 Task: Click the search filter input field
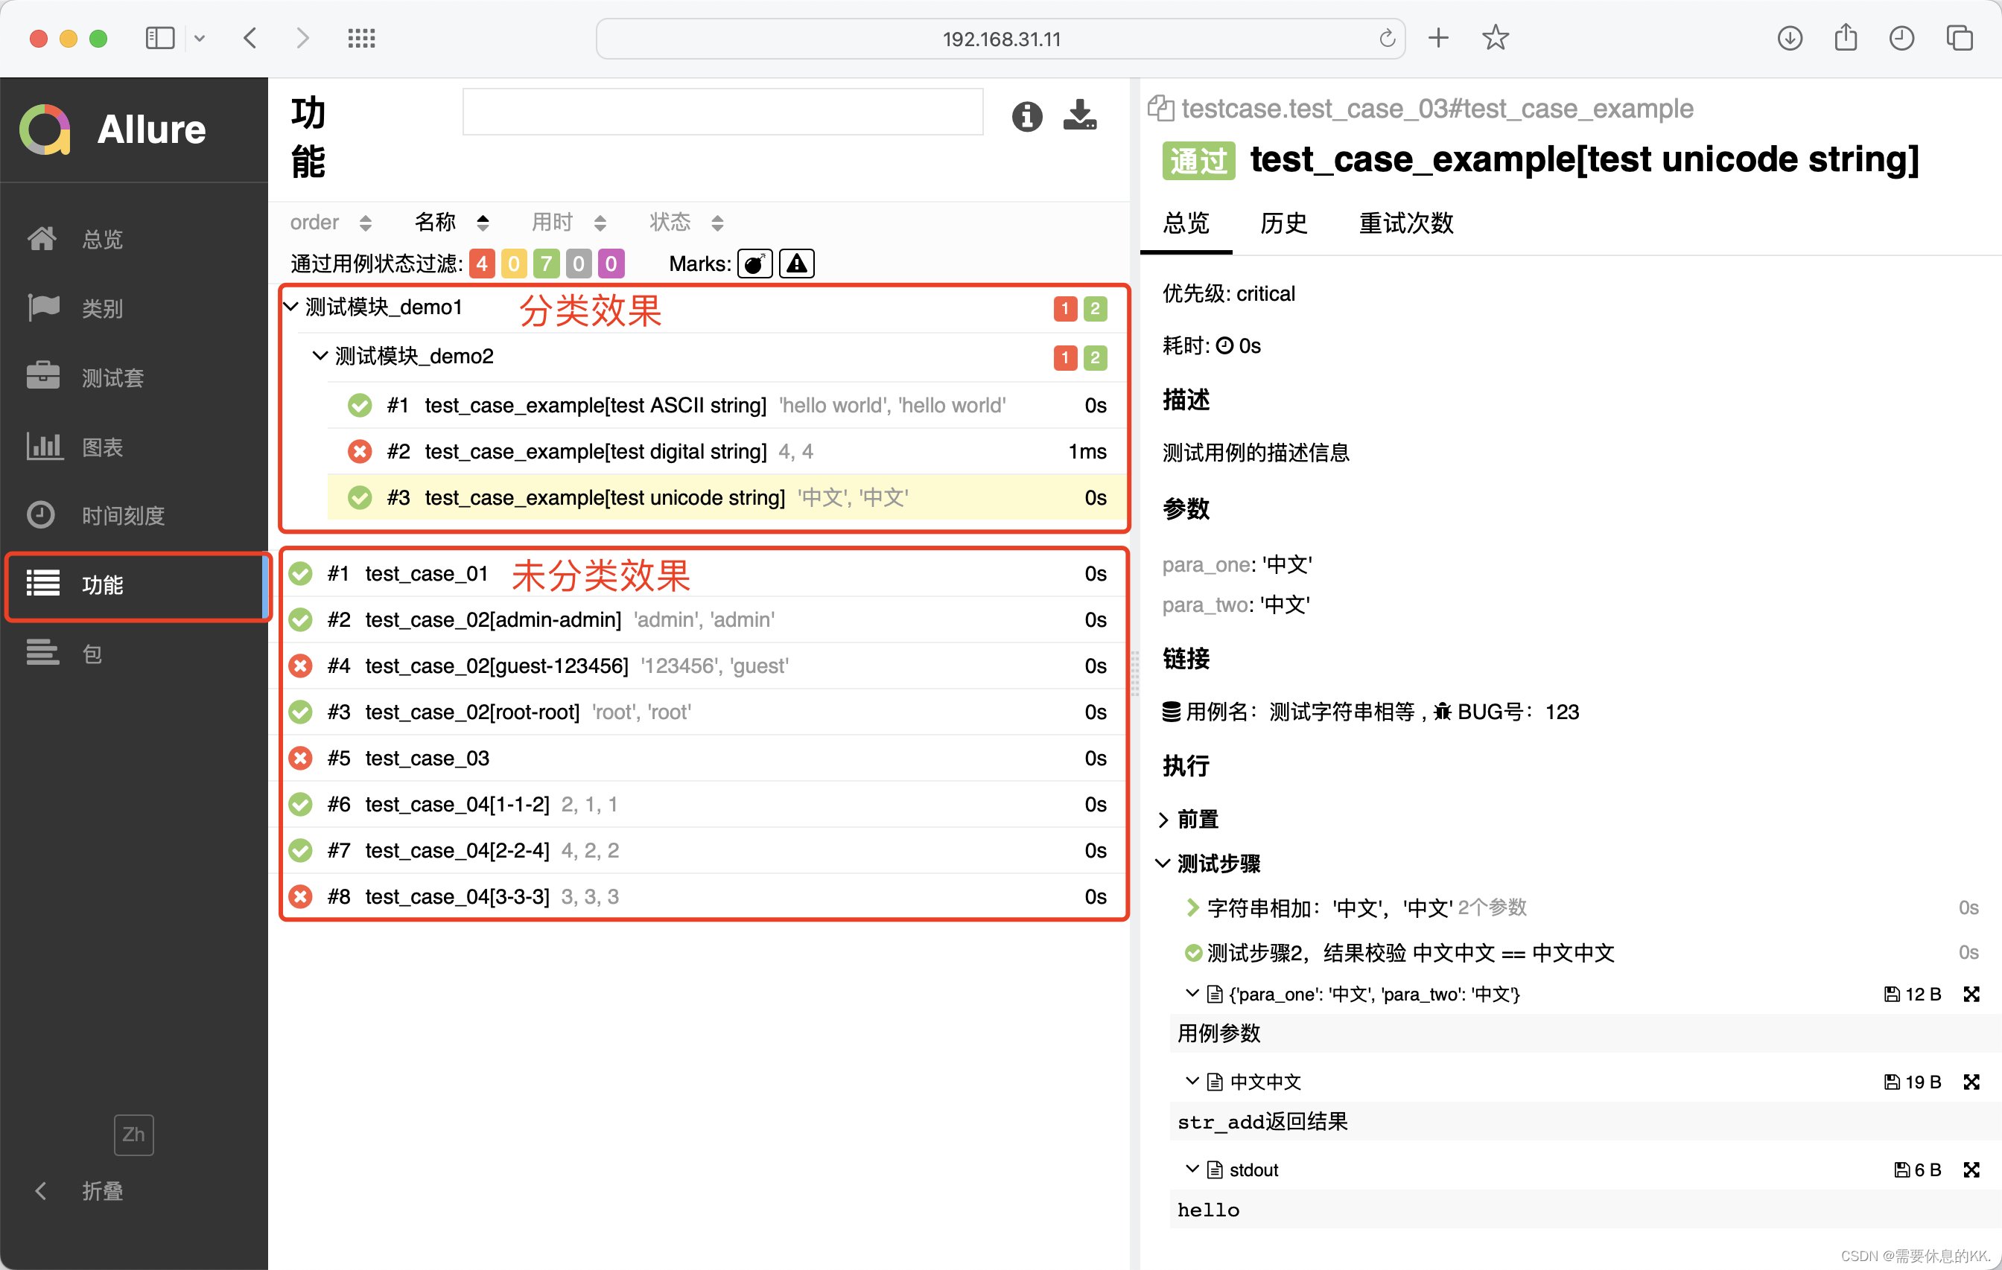pos(722,112)
